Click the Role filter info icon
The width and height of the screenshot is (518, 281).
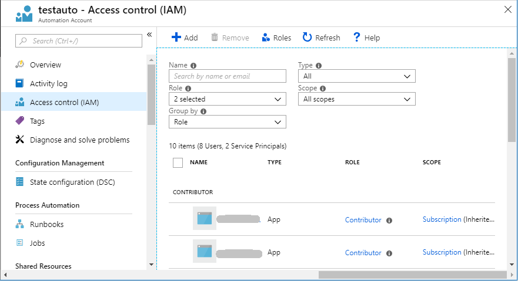tap(188, 88)
